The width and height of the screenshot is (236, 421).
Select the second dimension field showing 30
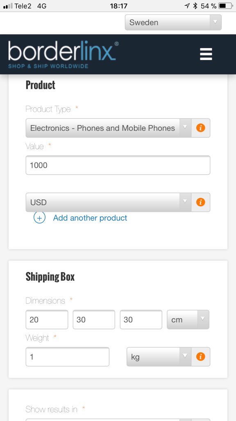coord(94,319)
